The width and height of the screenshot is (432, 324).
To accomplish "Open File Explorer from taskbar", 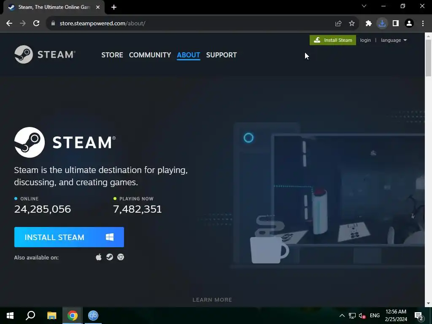I will coord(51,316).
